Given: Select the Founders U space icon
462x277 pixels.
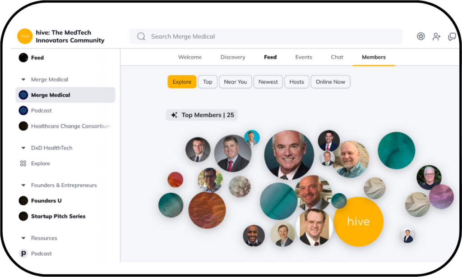Looking at the screenshot, I should tap(23, 200).
